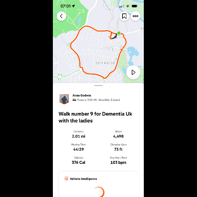
Task: Open Anne Godwin's profile picture
Action: [64, 98]
